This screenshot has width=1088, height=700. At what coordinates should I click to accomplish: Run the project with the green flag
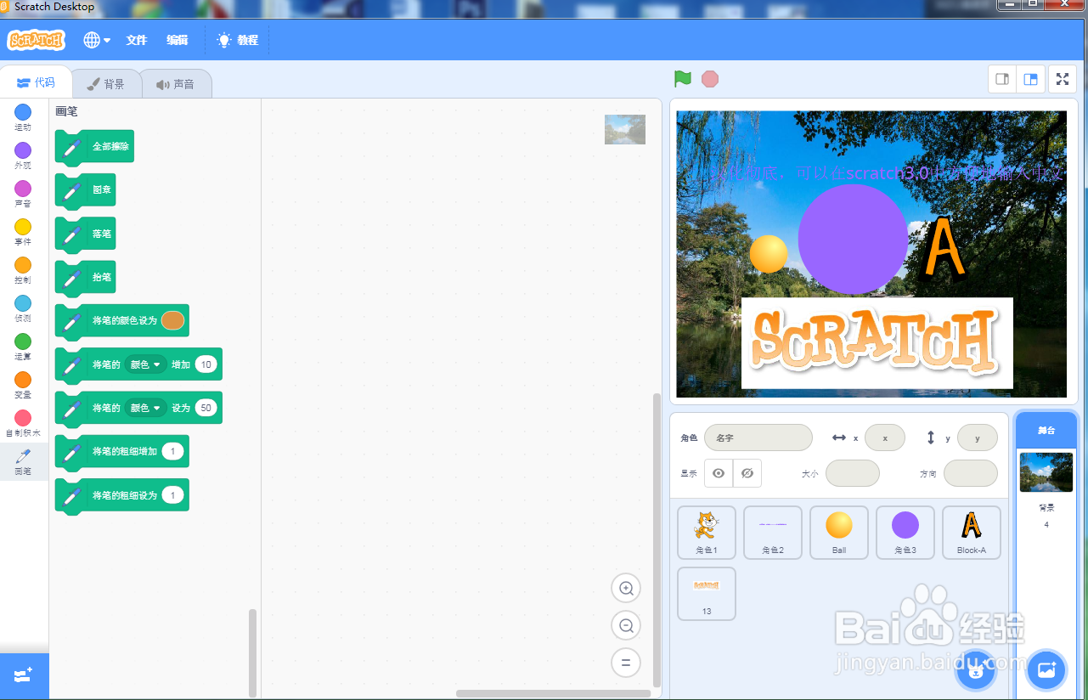point(681,78)
